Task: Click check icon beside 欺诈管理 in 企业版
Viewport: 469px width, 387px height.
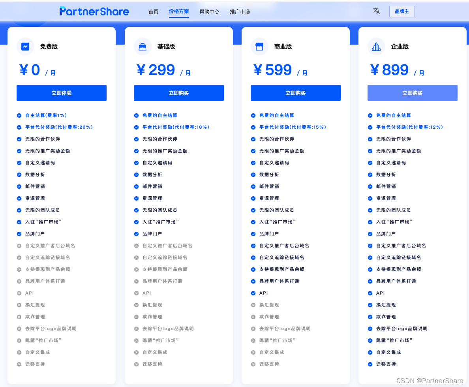Action: tap(370, 317)
